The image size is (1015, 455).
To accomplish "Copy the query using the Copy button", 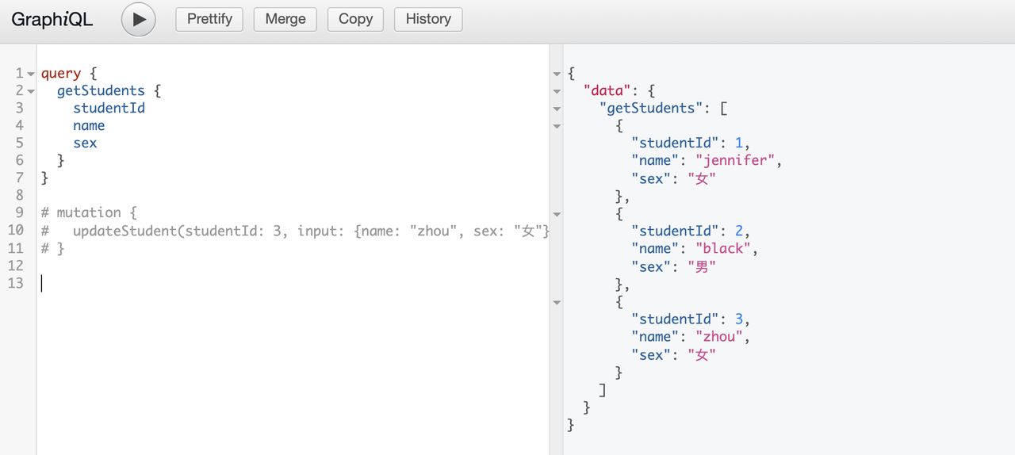I will click(355, 19).
